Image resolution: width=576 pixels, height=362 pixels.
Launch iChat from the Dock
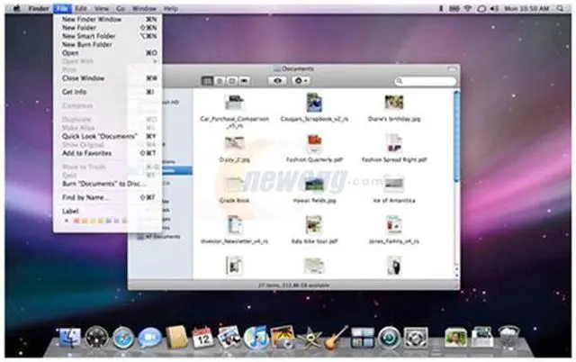149,338
